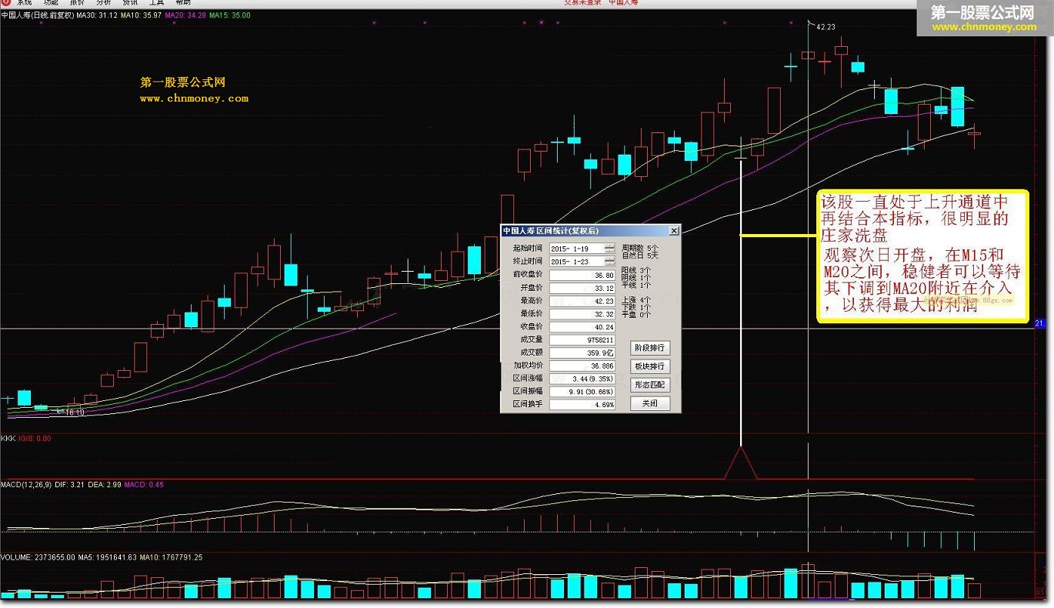Screen dimensions: 1054x608
Task: Click the 周期数 5个 text
Action: point(640,248)
